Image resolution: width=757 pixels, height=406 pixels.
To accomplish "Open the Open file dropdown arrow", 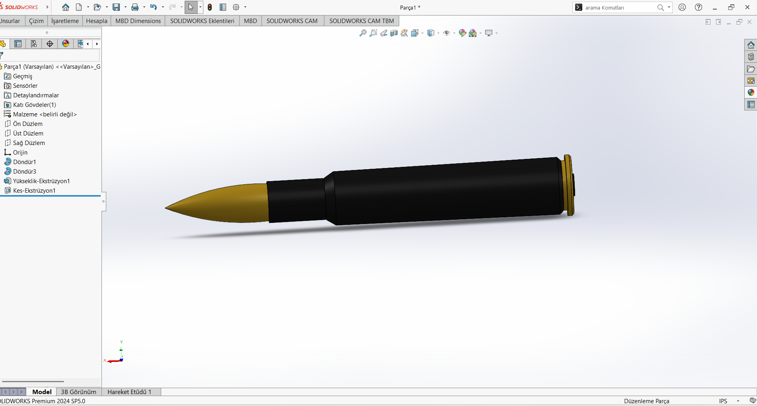I will tap(107, 7).
